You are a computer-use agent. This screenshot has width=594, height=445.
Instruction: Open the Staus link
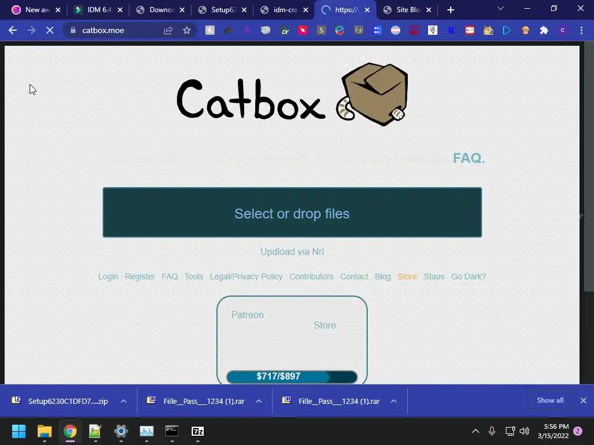[x=434, y=276]
